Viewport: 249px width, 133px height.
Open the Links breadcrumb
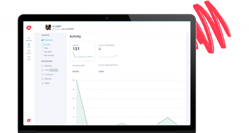[x=57, y=29]
